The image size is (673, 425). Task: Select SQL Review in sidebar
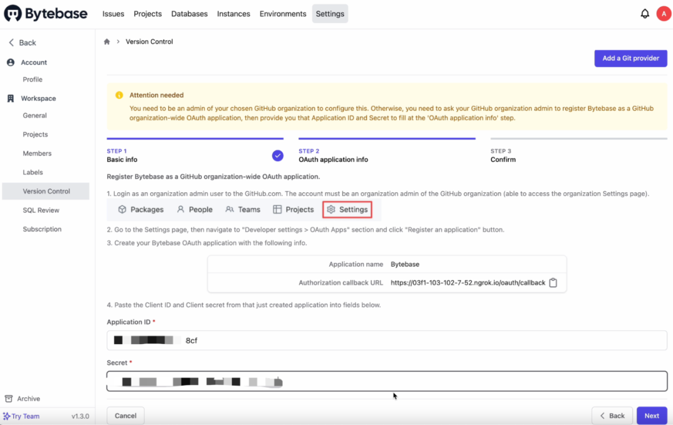tap(42, 210)
